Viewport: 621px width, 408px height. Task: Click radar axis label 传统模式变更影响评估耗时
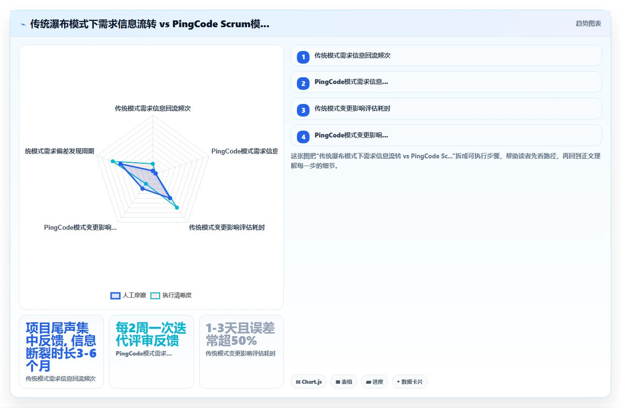(227, 227)
